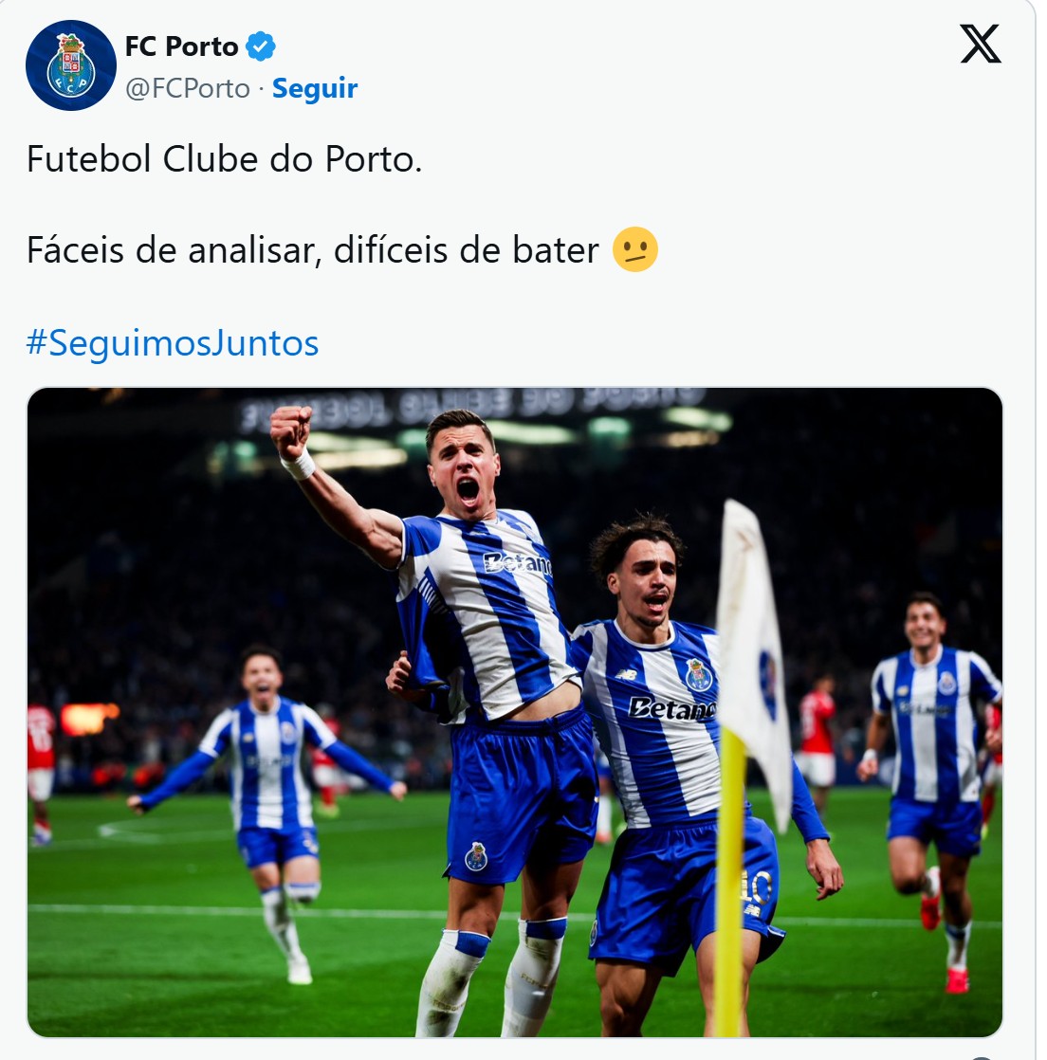Click the blue verified badge
This screenshot has width=1047, height=1060.
click(x=261, y=46)
